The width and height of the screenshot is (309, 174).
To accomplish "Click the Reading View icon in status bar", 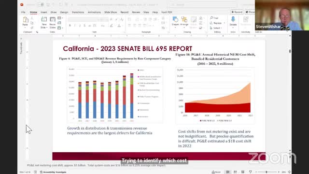I will [x=243, y=172].
